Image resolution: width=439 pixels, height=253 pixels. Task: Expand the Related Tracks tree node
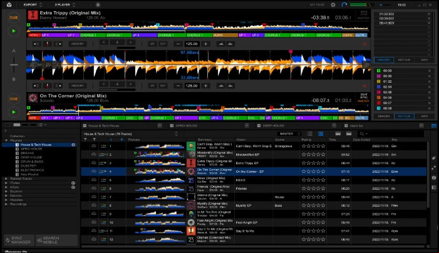pos(6,178)
